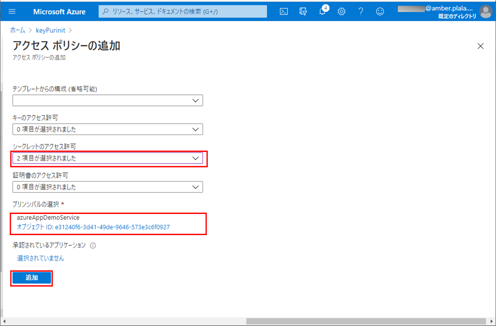This screenshot has width=496, height=326.
Task: Open the feedback smiley icon
Action: [380, 12]
